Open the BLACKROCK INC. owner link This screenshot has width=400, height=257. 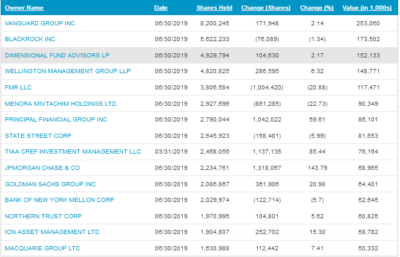coord(31,39)
